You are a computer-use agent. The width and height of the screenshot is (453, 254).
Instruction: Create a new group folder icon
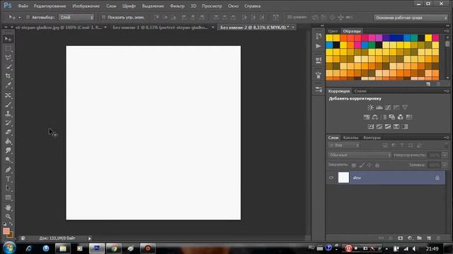(x=419, y=238)
